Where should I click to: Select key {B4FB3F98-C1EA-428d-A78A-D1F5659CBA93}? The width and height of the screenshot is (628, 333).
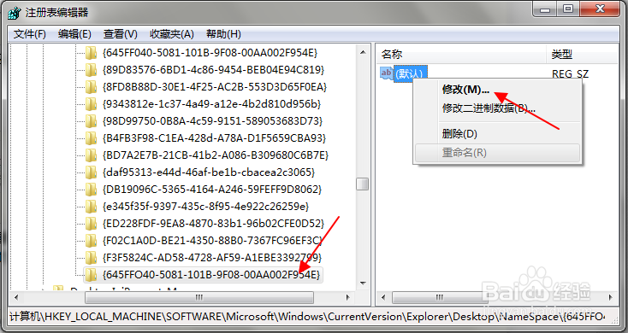click(x=215, y=138)
